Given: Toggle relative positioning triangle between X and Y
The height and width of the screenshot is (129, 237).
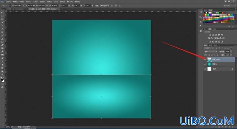Looking at the screenshot, I should [23, 6].
